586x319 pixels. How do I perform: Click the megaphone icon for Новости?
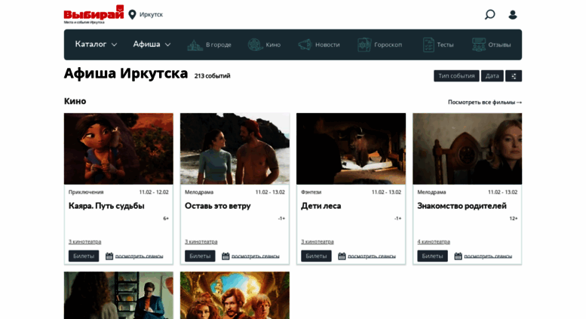(x=305, y=44)
